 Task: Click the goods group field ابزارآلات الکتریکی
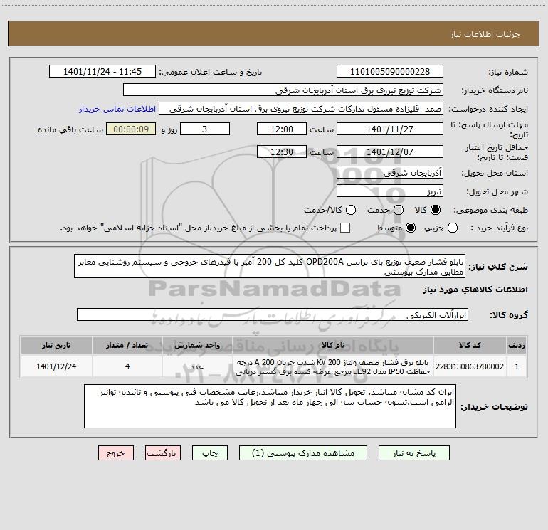(x=273, y=314)
